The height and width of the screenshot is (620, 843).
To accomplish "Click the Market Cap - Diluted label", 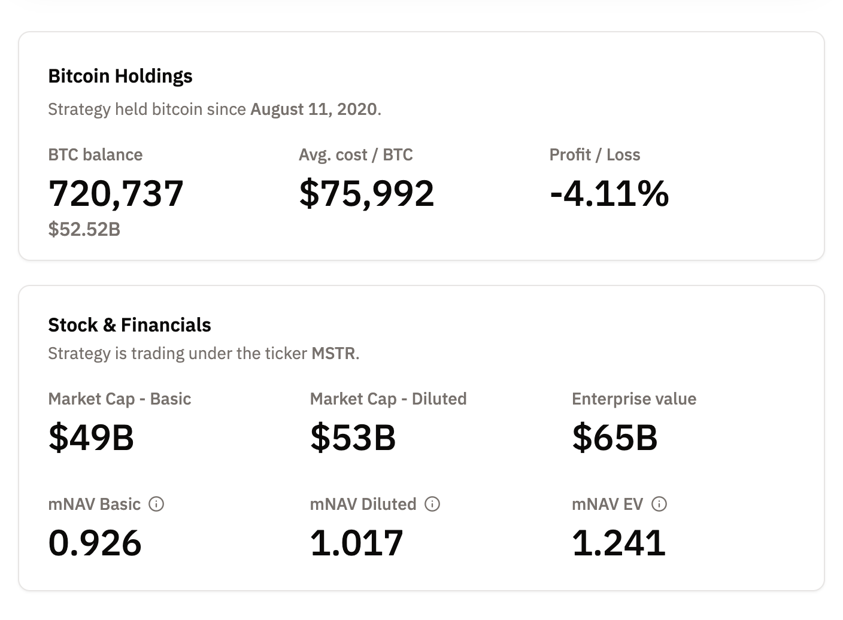I will coord(388,399).
